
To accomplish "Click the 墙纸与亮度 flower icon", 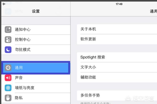I will click(8, 88).
